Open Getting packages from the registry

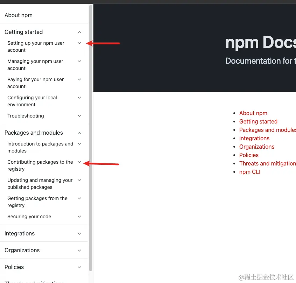click(37, 202)
